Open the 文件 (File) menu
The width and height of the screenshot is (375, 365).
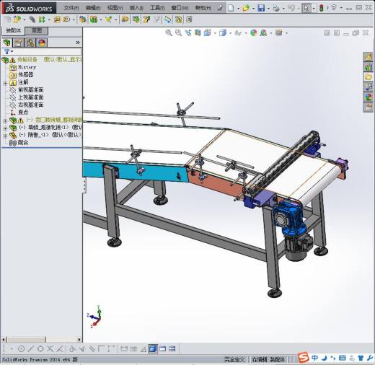[71, 8]
